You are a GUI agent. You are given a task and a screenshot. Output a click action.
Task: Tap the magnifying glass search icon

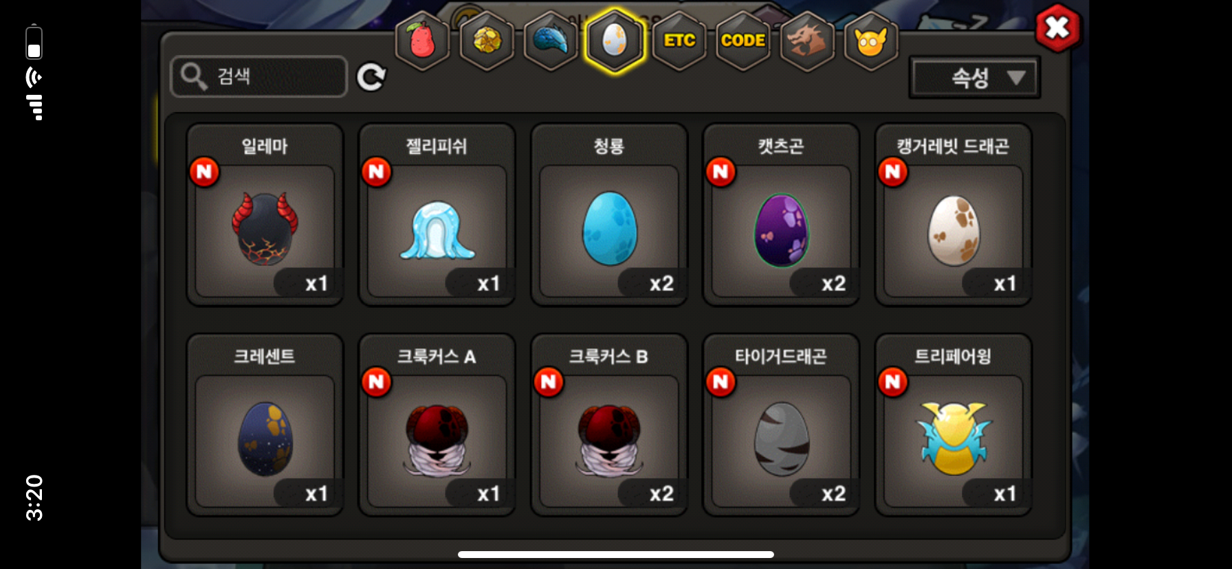point(194,76)
